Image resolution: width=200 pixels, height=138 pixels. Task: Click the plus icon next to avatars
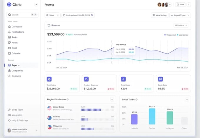(170, 4)
